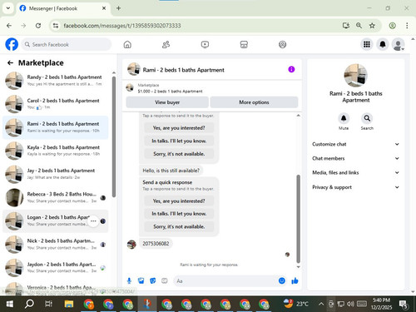This screenshot has height=312, width=416.
Task: Open Windows taskbar search
Action: pos(29,304)
